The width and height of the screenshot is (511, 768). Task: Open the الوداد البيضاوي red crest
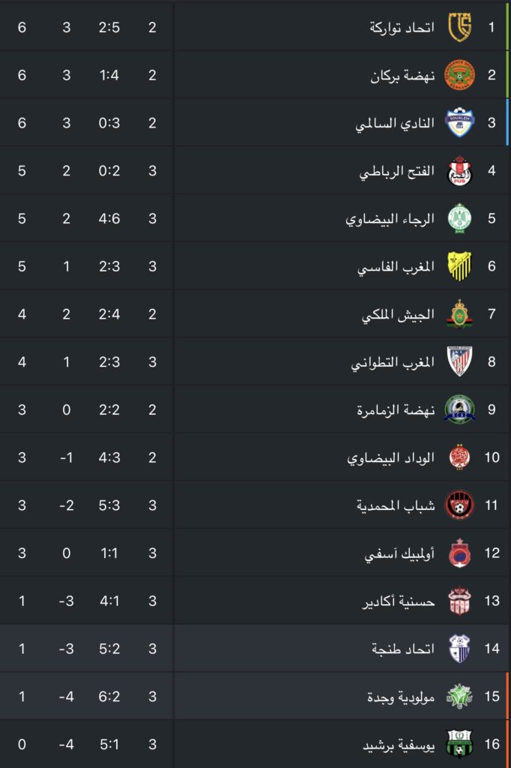(459, 457)
